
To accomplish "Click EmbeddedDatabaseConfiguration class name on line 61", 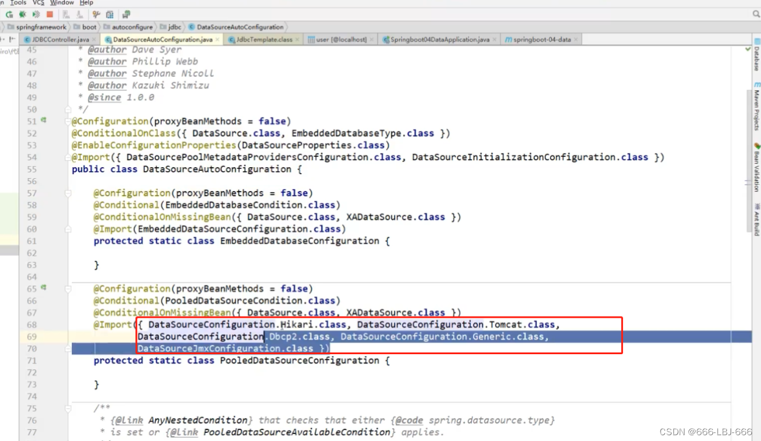I will coord(300,241).
